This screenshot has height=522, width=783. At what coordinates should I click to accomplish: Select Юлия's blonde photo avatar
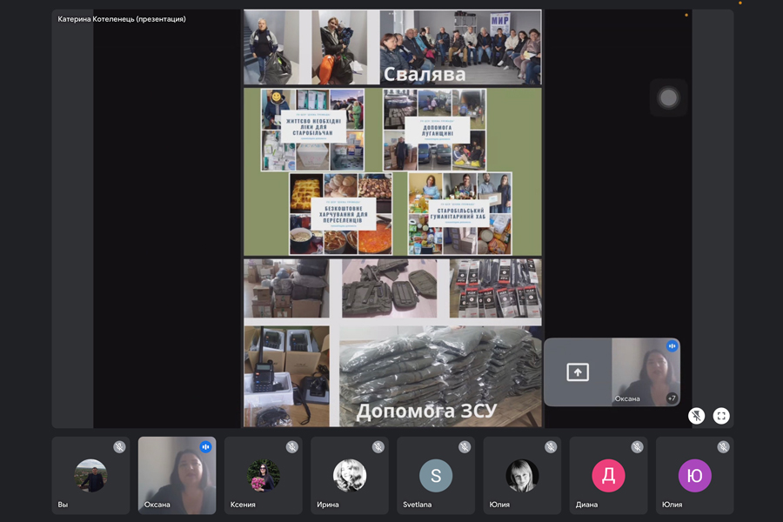(x=522, y=476)
